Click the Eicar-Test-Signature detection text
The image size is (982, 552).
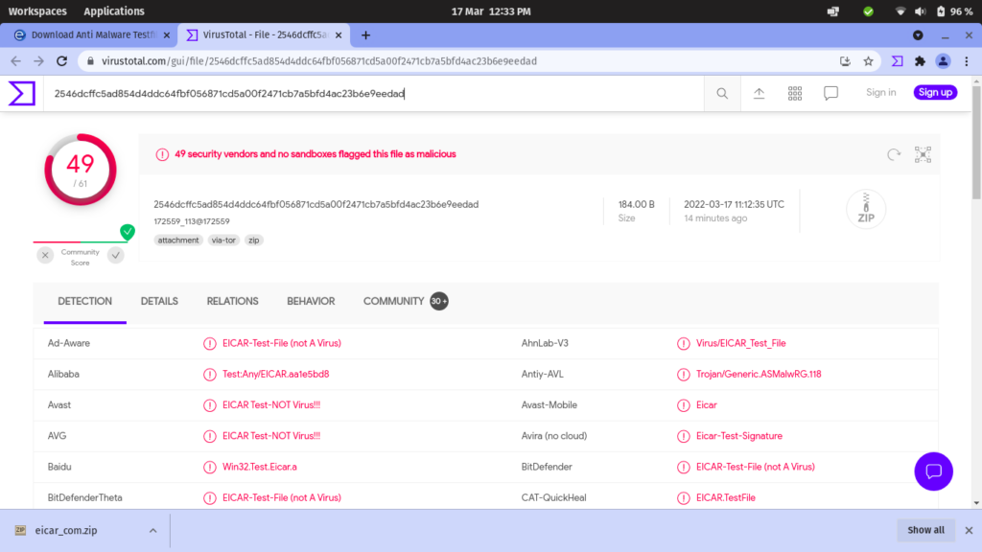point(739,436)
